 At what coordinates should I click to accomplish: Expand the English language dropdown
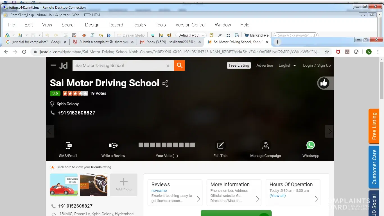click(x=287, y=65)
